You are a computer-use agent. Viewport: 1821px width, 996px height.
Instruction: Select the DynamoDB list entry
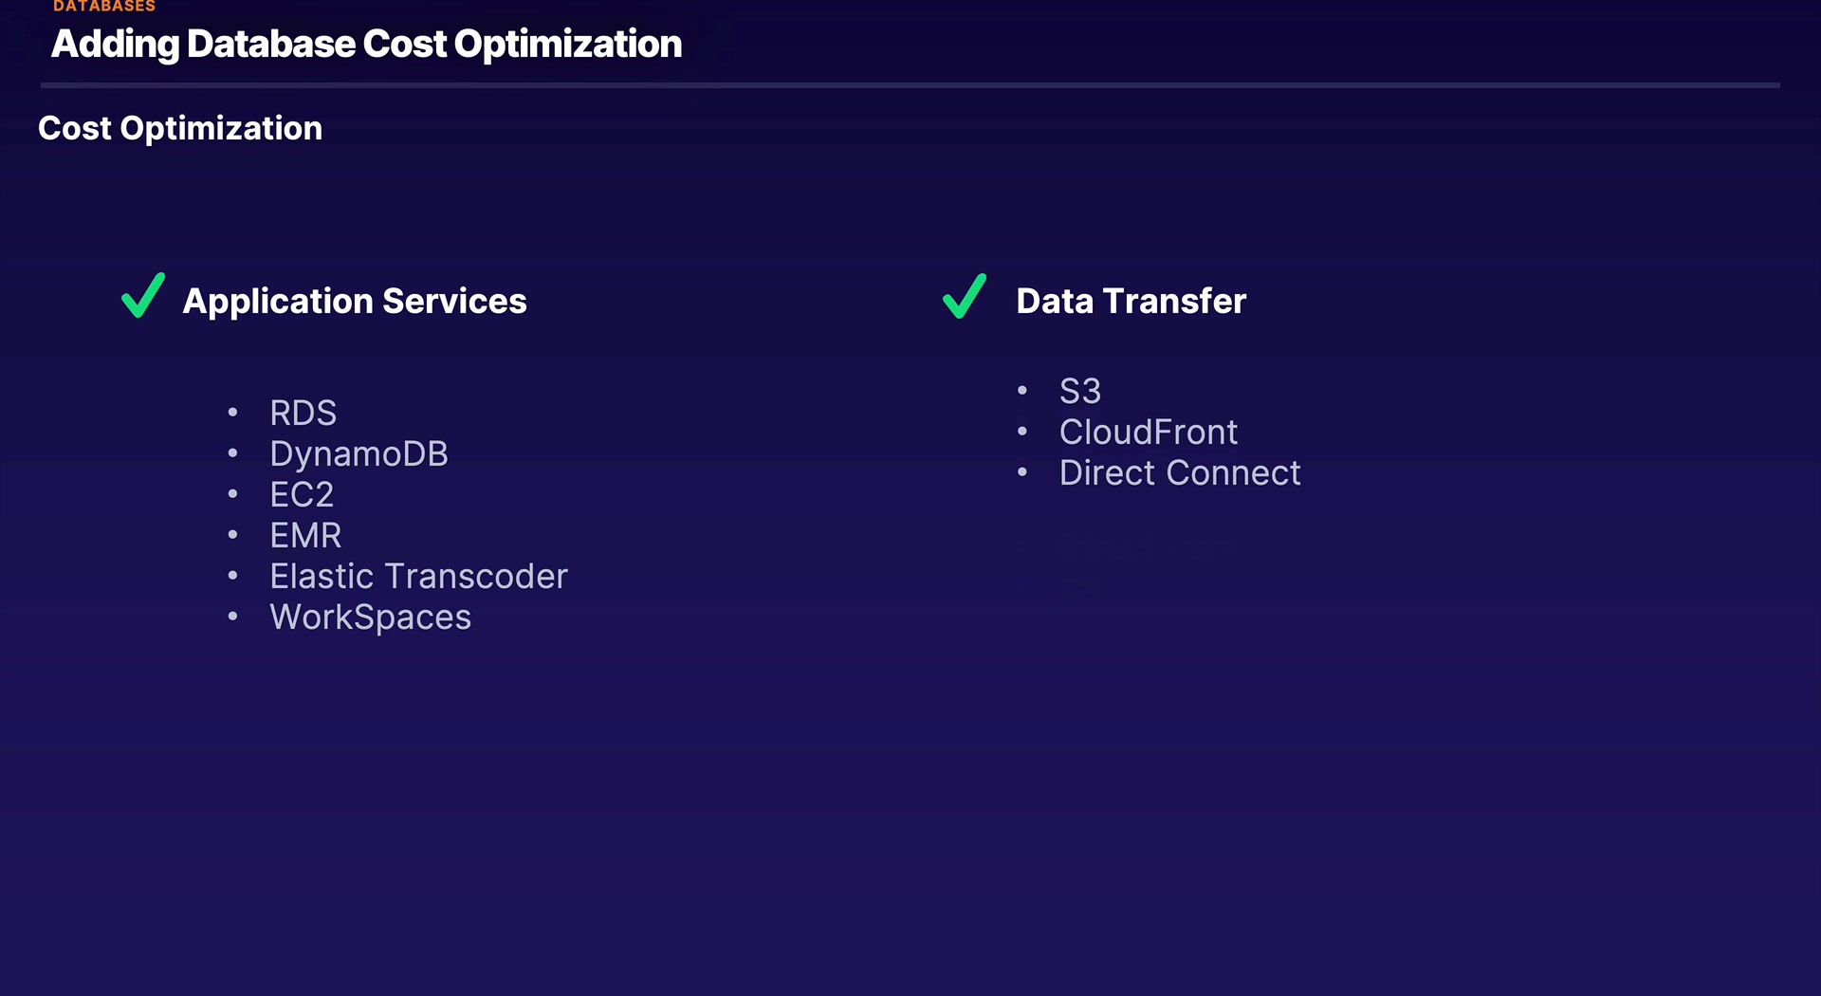[359, 454]
